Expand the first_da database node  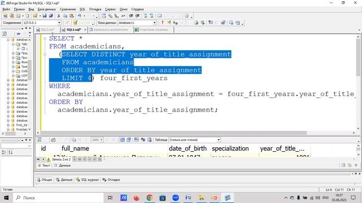tap(8, 125)
